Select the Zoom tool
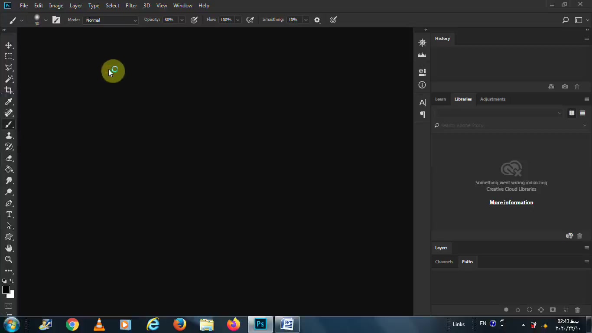 tap(9, 259)
